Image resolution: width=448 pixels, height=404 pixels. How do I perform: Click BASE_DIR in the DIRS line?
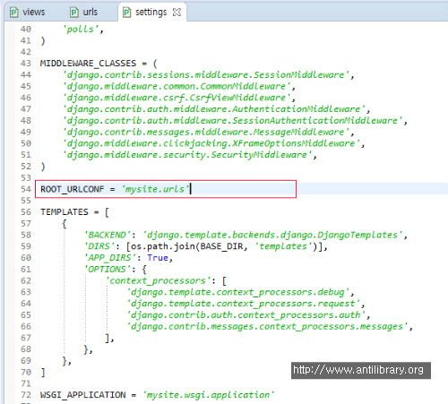[222, 246]
